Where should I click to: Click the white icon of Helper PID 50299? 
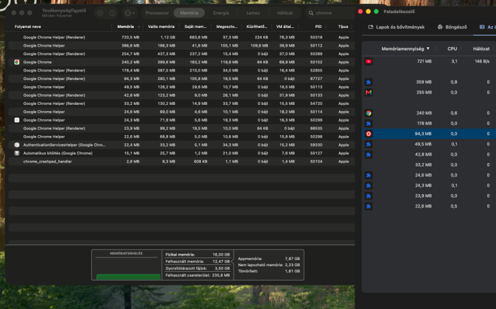pyautogui.click(x=17, y=120)
